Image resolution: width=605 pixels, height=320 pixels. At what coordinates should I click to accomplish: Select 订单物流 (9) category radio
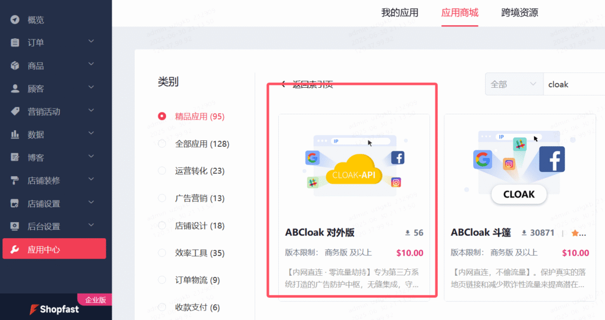click(x=162, y=280)
